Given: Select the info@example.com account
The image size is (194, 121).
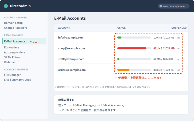Looking at the screenshot, I should pos(71,37).
